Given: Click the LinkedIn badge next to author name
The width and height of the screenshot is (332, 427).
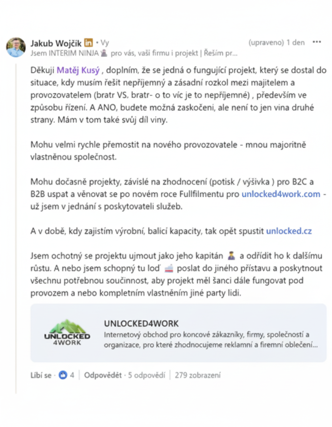Looking at the screenshot, I should (x=89, y=43).
